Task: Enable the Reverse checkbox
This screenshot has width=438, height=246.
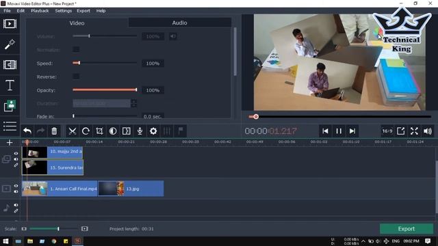Action: point(76,77)
